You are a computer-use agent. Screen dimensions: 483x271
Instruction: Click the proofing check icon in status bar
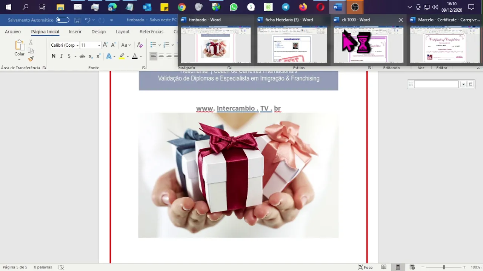coord(61,267)
